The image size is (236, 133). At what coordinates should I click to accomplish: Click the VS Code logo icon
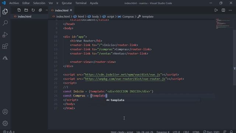point(3,3)
